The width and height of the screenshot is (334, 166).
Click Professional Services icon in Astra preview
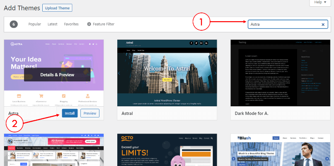[87, 96]
